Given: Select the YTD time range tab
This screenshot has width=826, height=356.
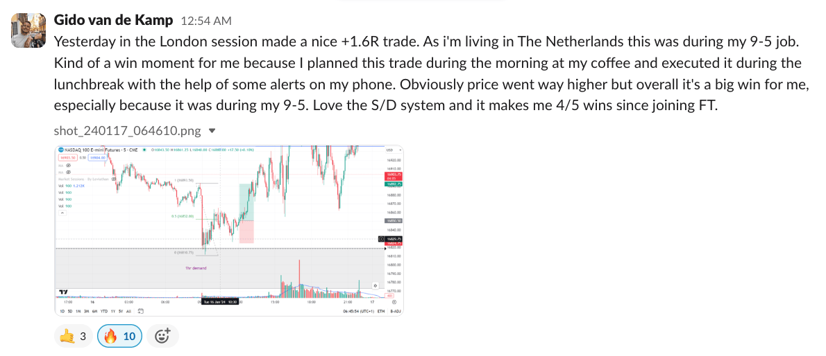Looking at the screenshot, I should (x=103, y=312).
